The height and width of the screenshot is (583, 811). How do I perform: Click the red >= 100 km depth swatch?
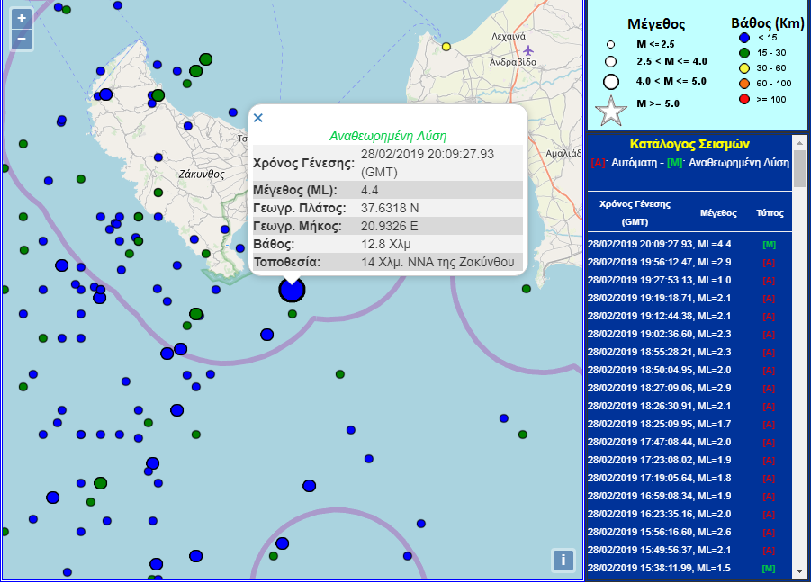coord(743,99)
